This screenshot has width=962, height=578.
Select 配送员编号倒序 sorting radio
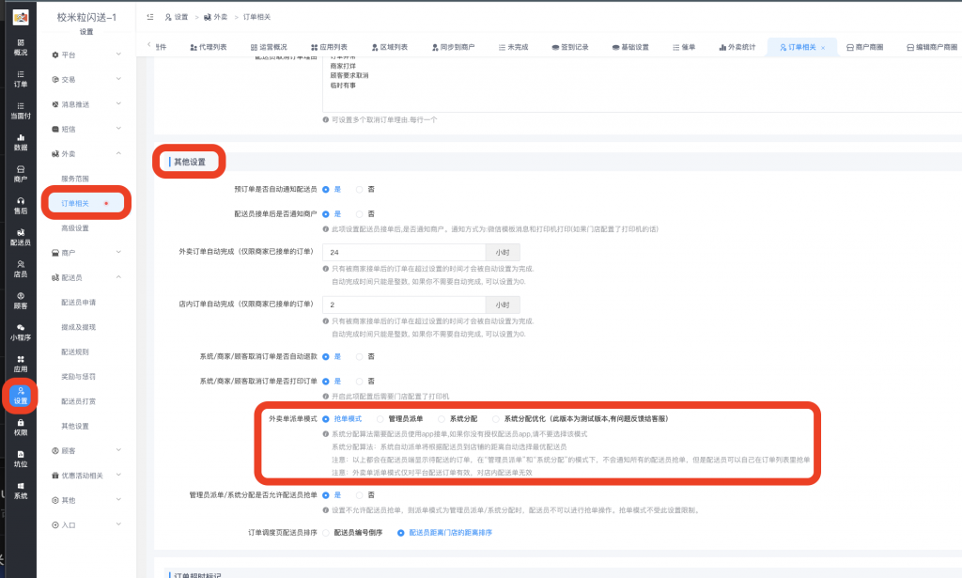[x=326, y=533]
